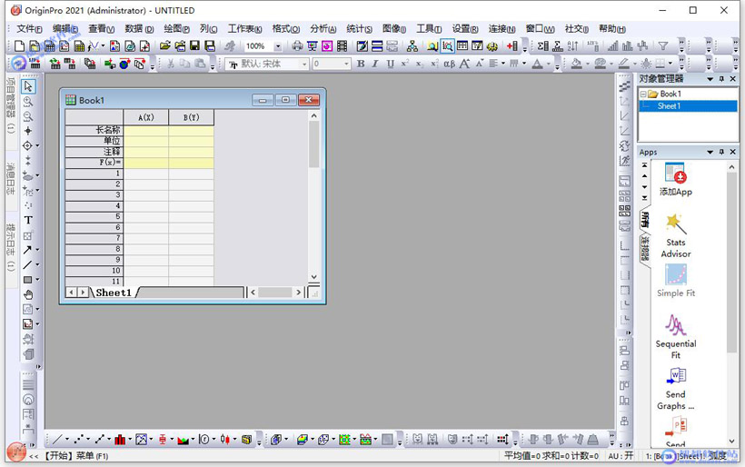Click the Book1 vertical scrollbar thumb
The image size is (745, 467).
313,144
